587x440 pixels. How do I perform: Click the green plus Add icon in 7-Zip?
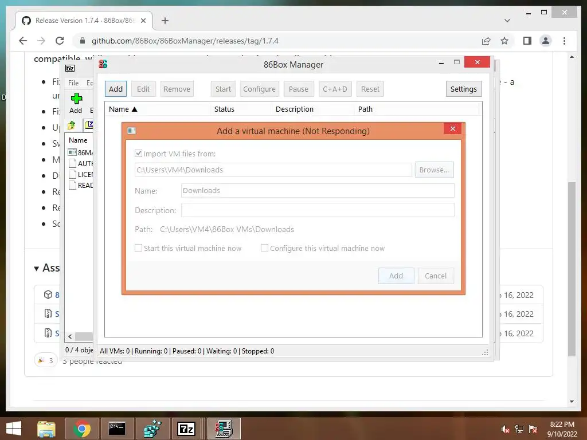coord(76,99)
